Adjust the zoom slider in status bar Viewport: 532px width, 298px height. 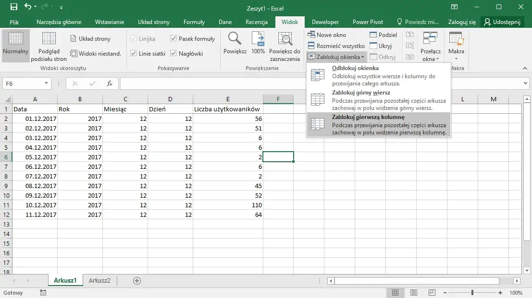(x=472, y=293)
